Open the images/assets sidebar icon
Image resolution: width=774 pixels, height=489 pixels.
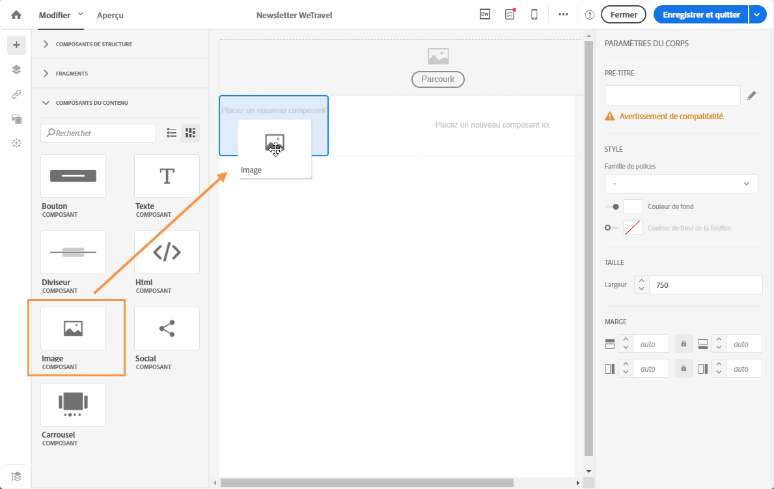click(x=16, y=119)
